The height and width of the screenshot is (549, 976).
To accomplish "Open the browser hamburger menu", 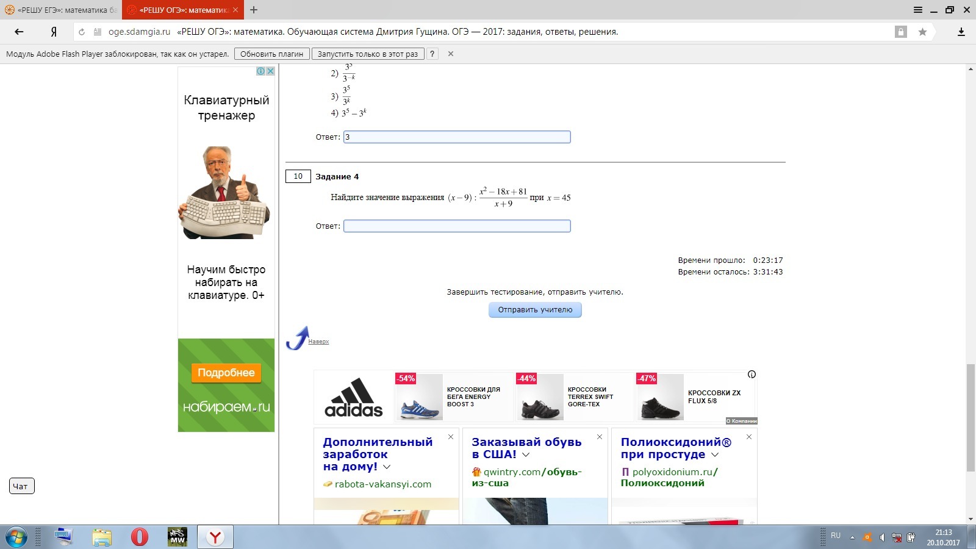I will point(917,10).
